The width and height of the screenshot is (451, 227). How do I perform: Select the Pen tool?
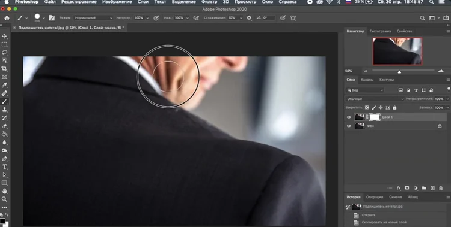pyautogui.click(x=5, y=159)
